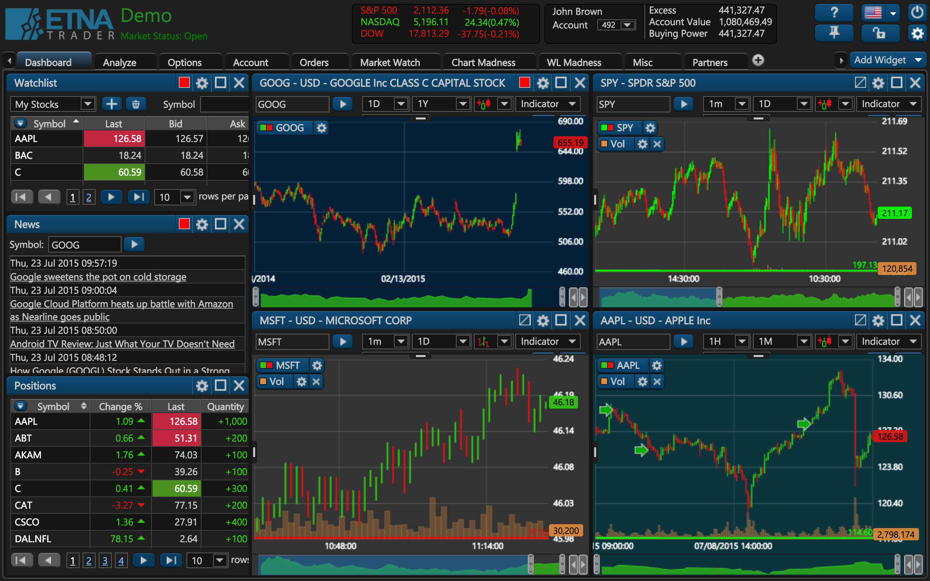The image size is (930, 581).
Task: Open Google Cloud Platform news headline
Action: (x=121, y=310)
